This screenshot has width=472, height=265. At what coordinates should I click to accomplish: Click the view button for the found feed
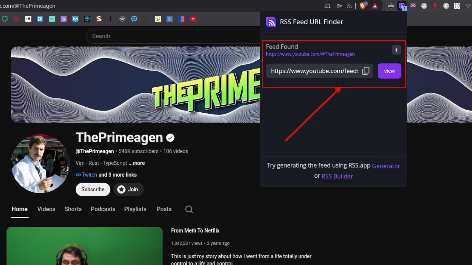pyautogui.click(x=389, y=71)
